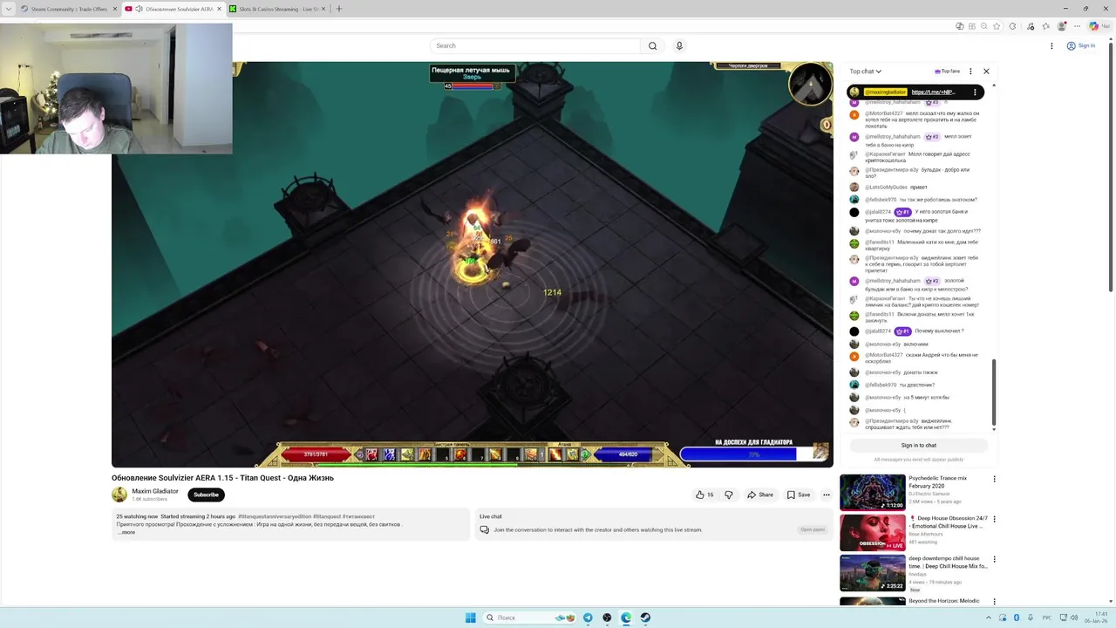The image size is (1116, 628).
Task: Click Top fans button in chat
Action: [947, 72]
